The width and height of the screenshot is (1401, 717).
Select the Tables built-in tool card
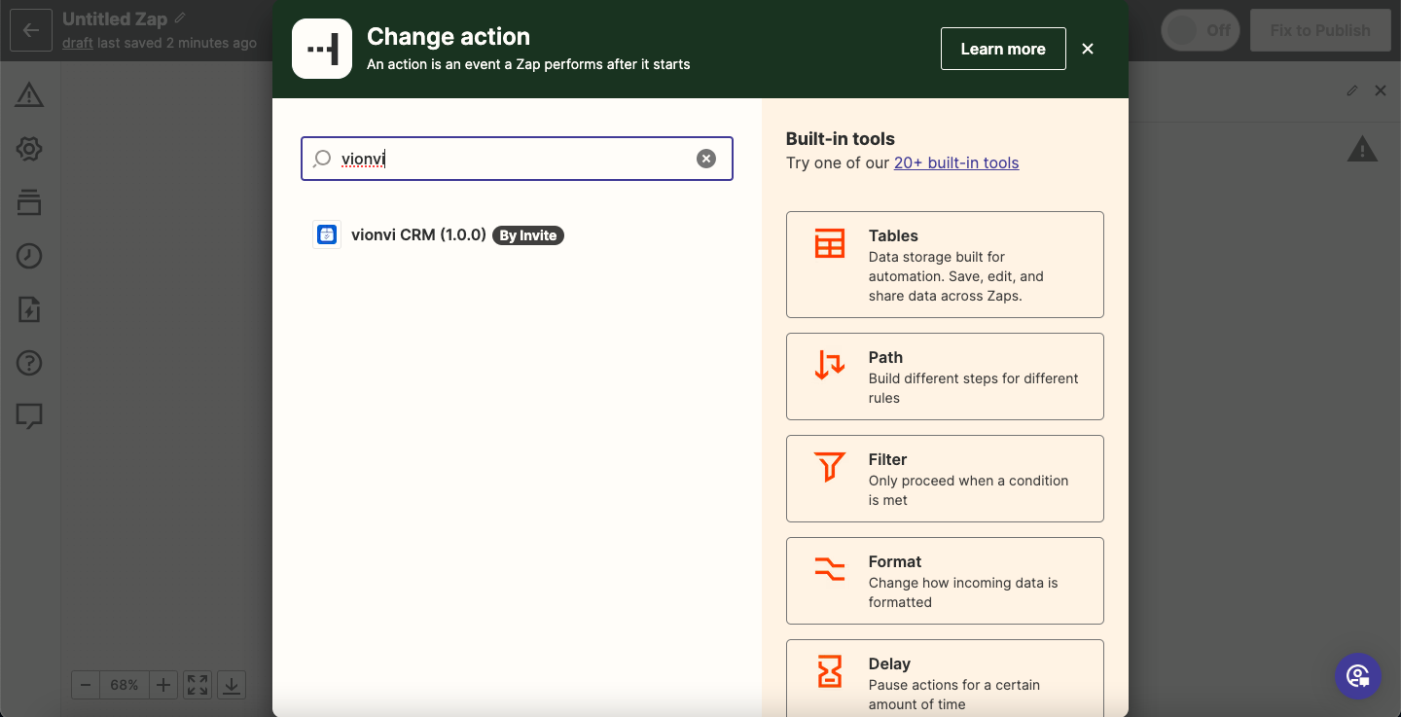945,265
